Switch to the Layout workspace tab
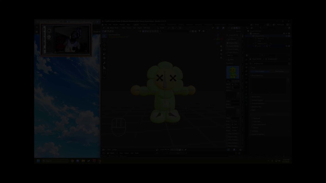Image resolution: width=326 pixels, height=183 pixels. click(x=136, y=25)
